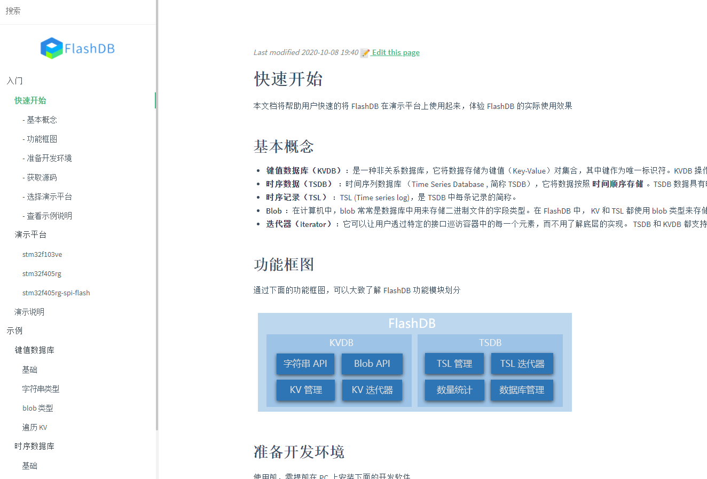Click the FlashDB logo in sidebar
The height and width of the screenshot is (479, 707).
coord(77,48)
